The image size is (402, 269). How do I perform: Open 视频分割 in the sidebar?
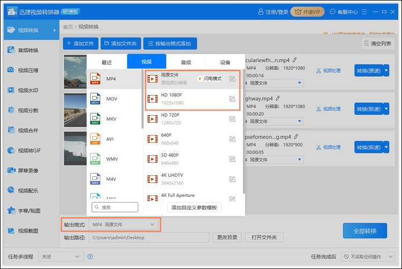(31, 110)
